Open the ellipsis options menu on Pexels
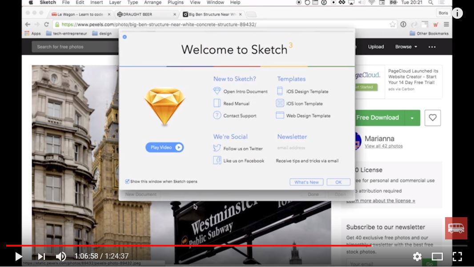The image size is (474, 267). pyautogui.click(x=432, y=46)
